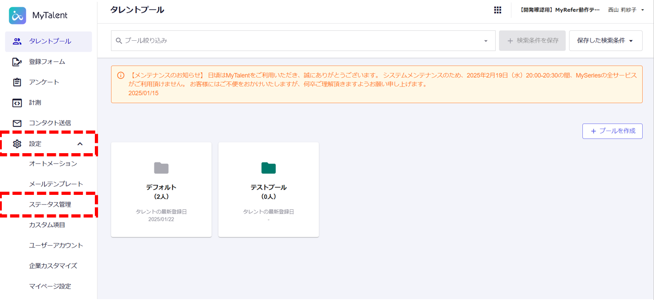
Task: Click the アンケート clipboard icon
Action: pos(17,82)
